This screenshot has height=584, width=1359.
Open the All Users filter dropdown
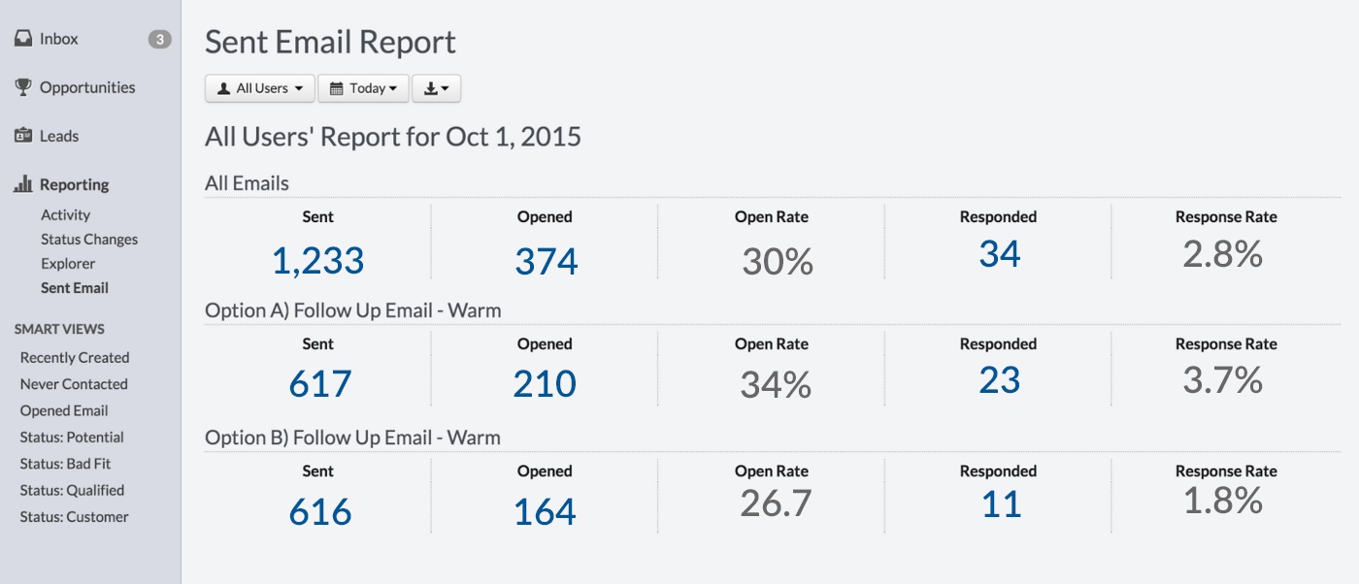260,88
